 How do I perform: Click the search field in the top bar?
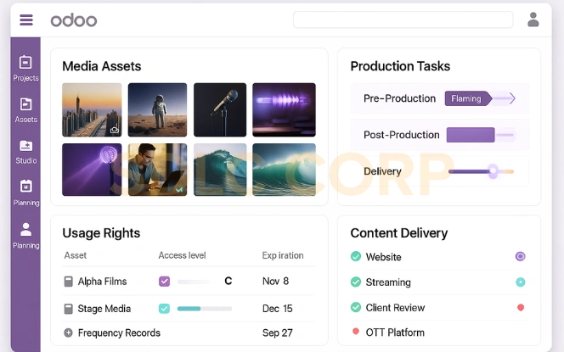pos(403,20)
